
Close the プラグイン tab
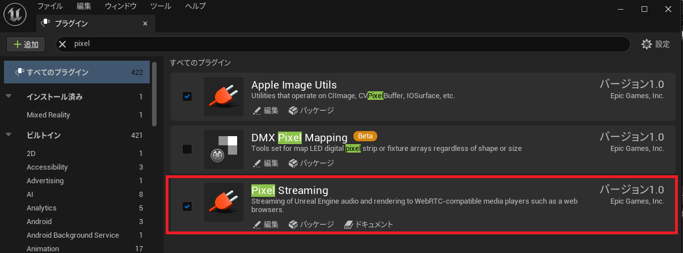[145, 24]
